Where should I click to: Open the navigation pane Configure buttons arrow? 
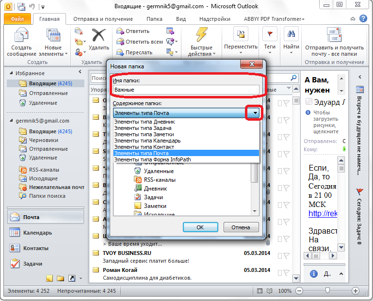coord(81,278)
